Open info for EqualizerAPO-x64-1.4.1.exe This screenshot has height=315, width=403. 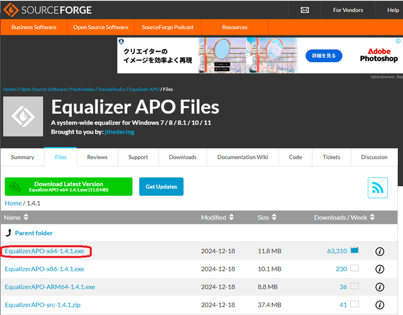(x=380, y=251)
